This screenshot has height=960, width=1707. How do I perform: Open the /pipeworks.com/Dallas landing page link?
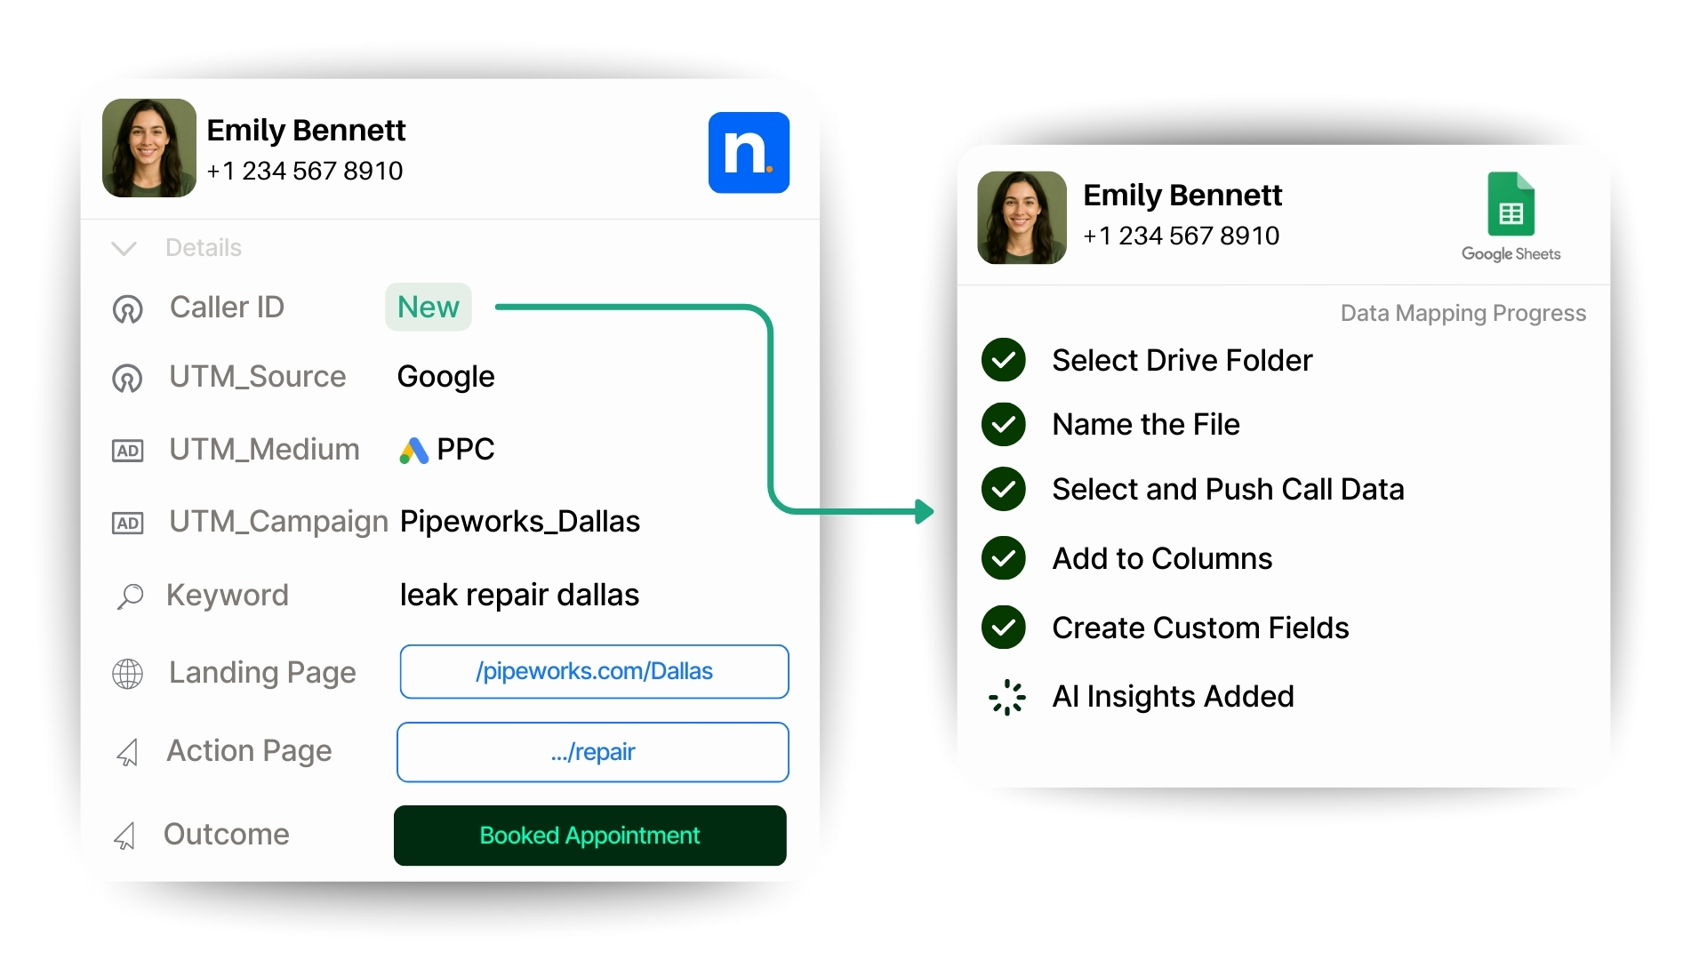(x=594, y=672)
